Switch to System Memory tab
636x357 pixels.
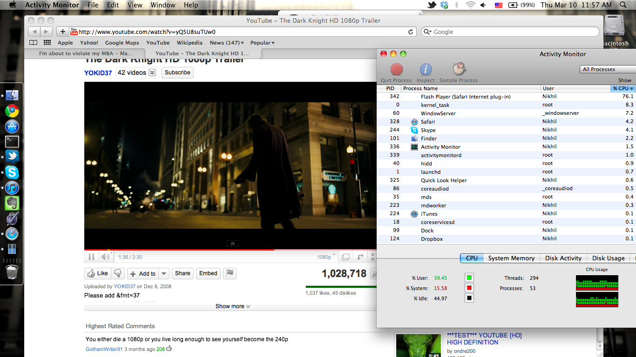tap(511, 258)
